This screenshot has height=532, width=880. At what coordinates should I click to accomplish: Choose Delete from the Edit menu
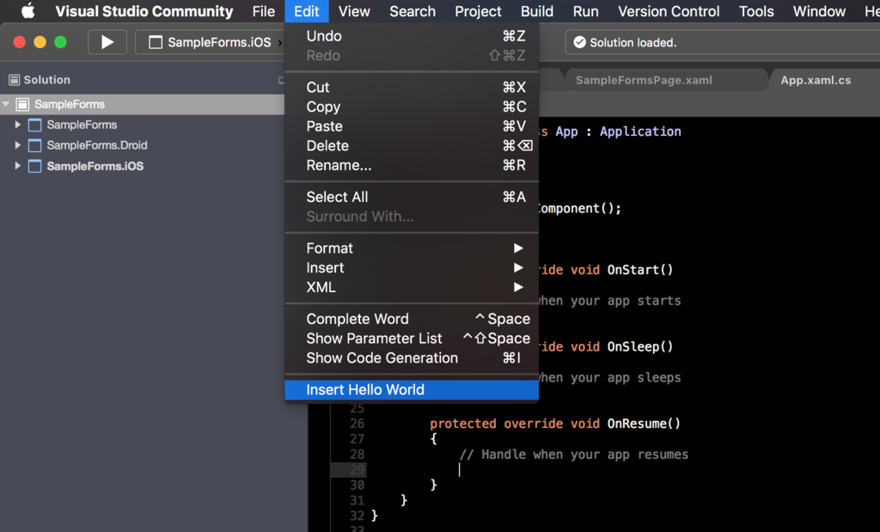412,146
